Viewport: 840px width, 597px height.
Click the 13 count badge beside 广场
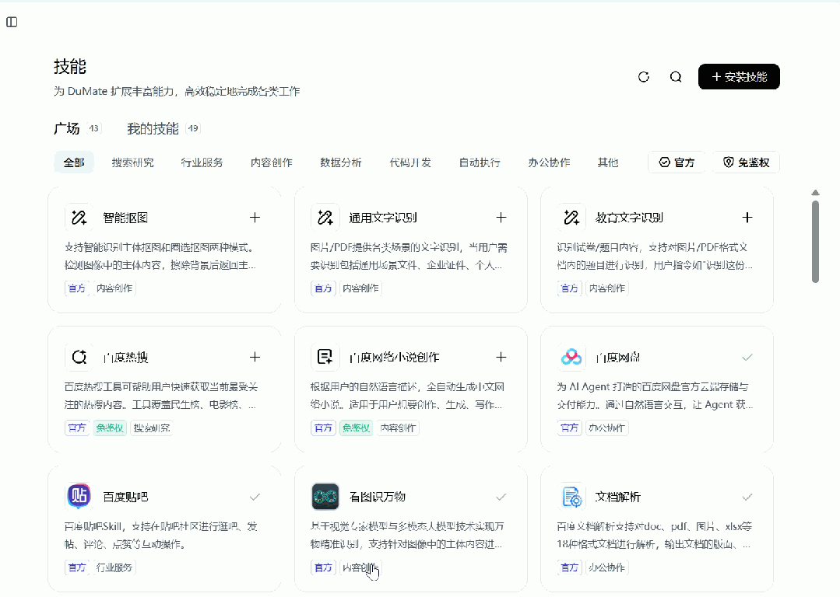93,128
